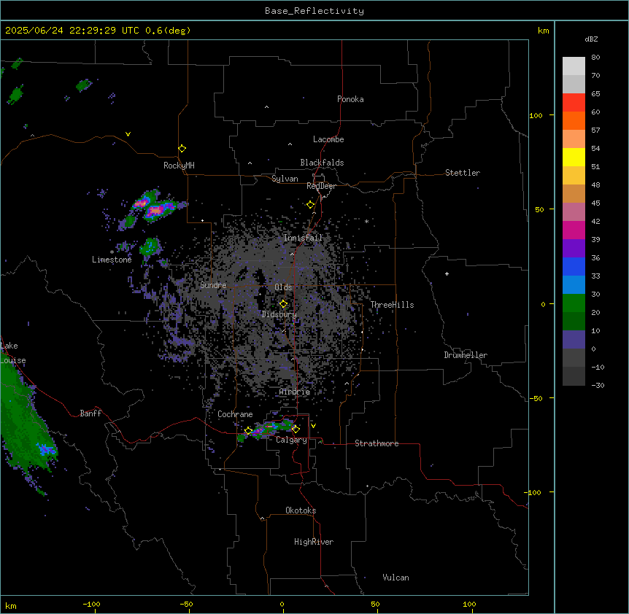Screen dimensions: 629x614
Task: Click the small green cell east of Limestone
Action: (150, 246)
